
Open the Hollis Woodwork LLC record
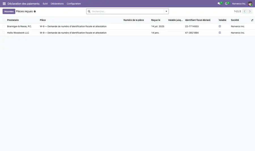[18, 33]
